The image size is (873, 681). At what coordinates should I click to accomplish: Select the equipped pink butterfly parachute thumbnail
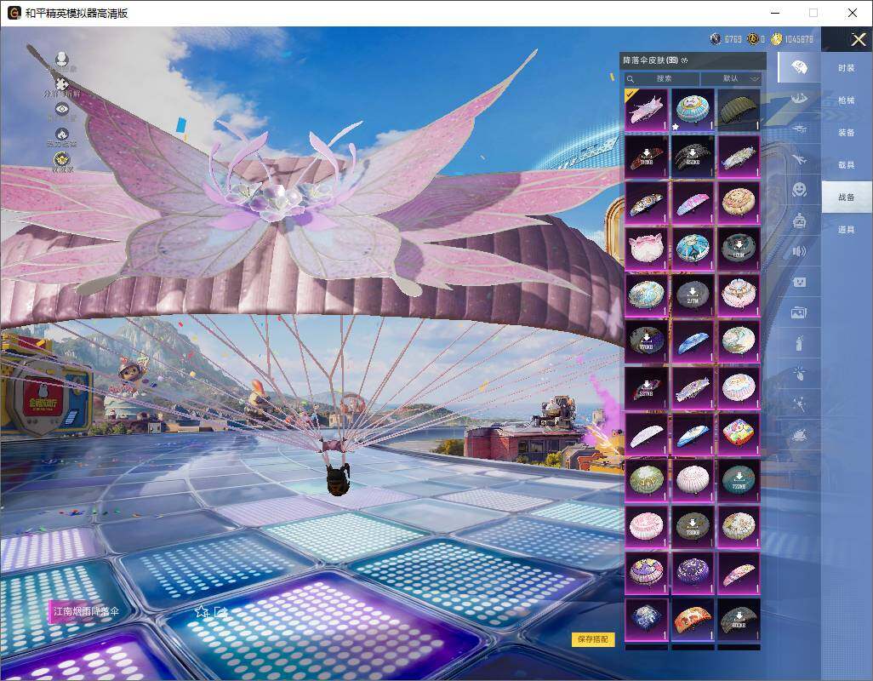pyautogui.click(x=647, y=110)
